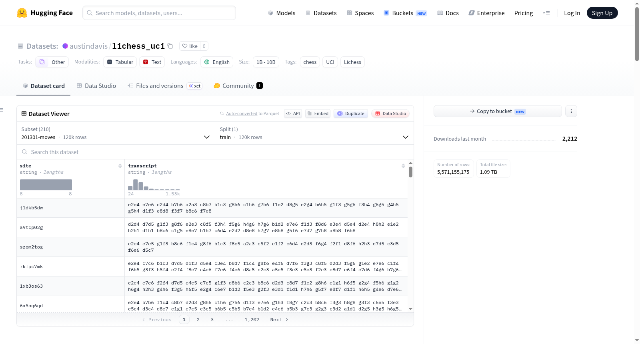Switch to the Dataset card tab
The height and width of the screenshot is (344, 640).
(x=44, y=86)
